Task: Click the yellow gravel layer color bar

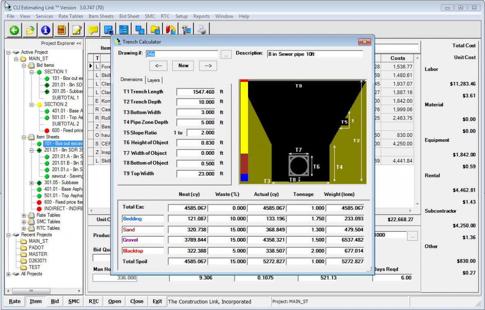Action: tap(244, 118)
